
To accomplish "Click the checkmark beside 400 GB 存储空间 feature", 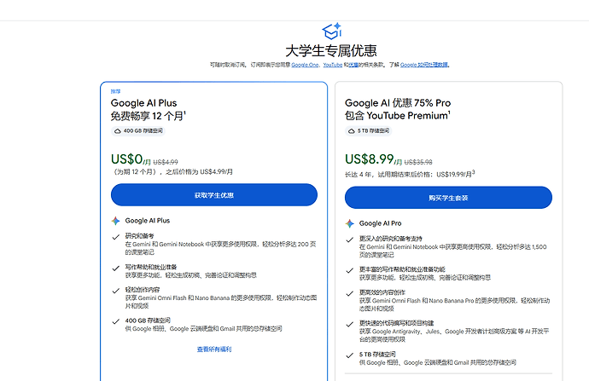I will 116,321.
